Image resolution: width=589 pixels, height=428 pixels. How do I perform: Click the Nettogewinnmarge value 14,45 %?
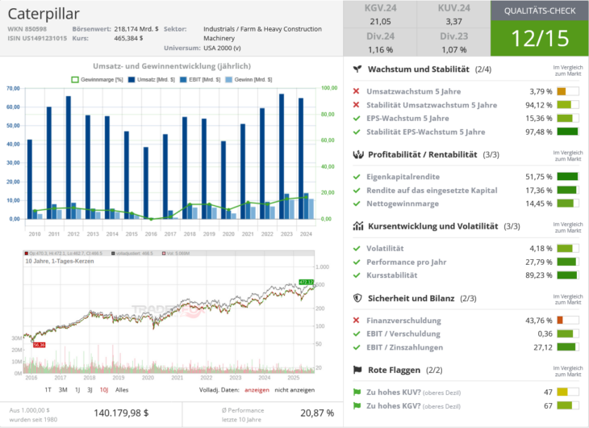539,204
